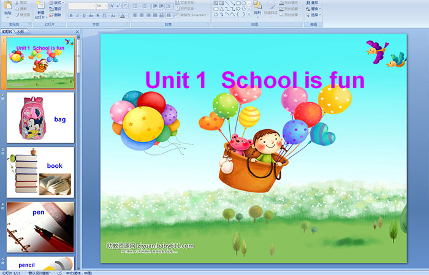Click the Font Color (A) swatch

123,16
